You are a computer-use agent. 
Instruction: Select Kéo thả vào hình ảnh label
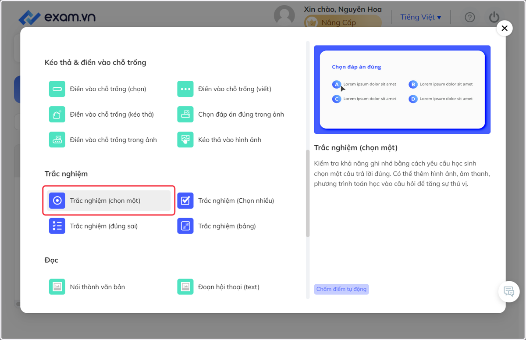(230, 140)
